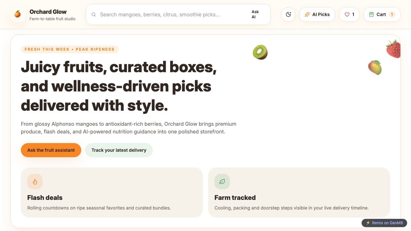The image size is (411, 231).
Task: Click the cart count badge
Action: coord(392,14)
